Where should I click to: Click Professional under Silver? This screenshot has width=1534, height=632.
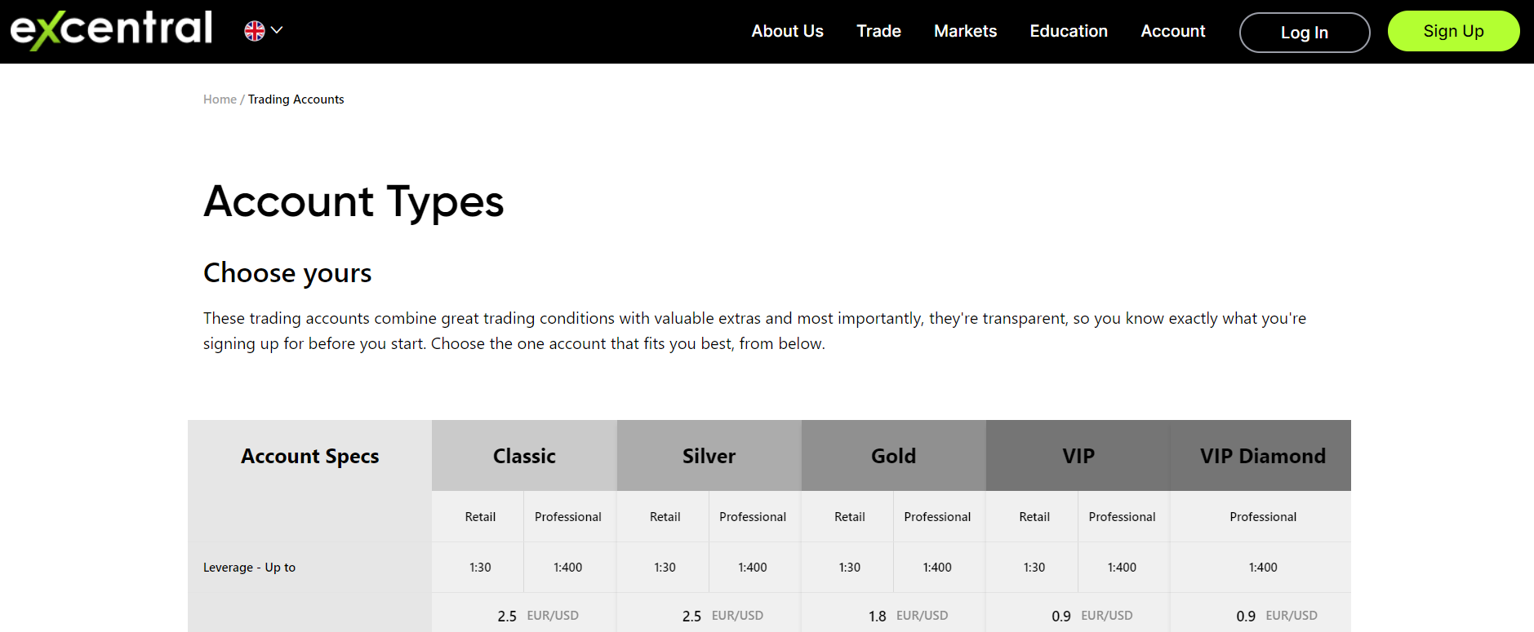pos(753,517)
